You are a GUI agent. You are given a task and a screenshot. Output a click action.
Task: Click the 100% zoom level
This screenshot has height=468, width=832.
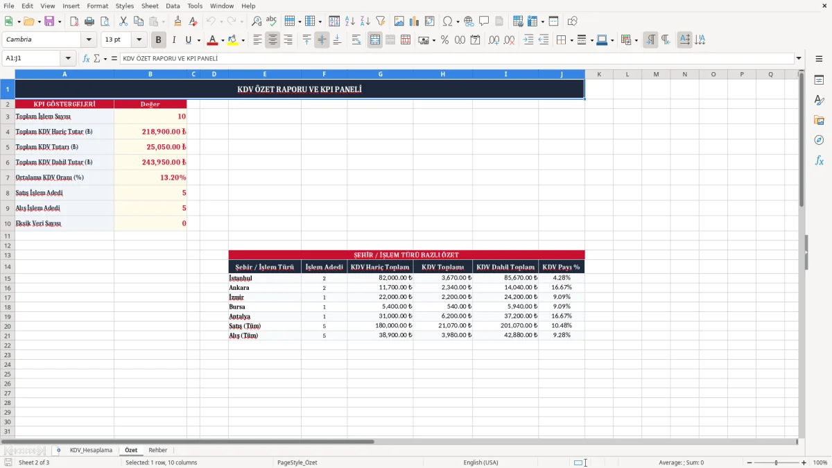click(x=820, y=462)
